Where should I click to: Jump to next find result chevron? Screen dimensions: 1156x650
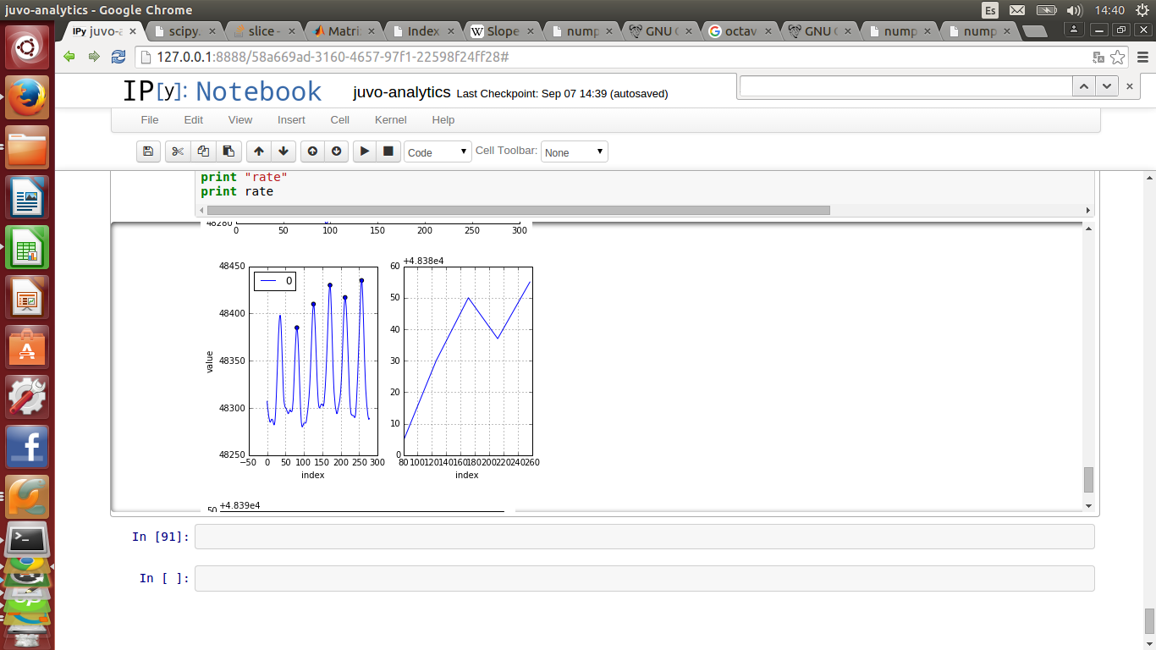tap(1106, 86)
